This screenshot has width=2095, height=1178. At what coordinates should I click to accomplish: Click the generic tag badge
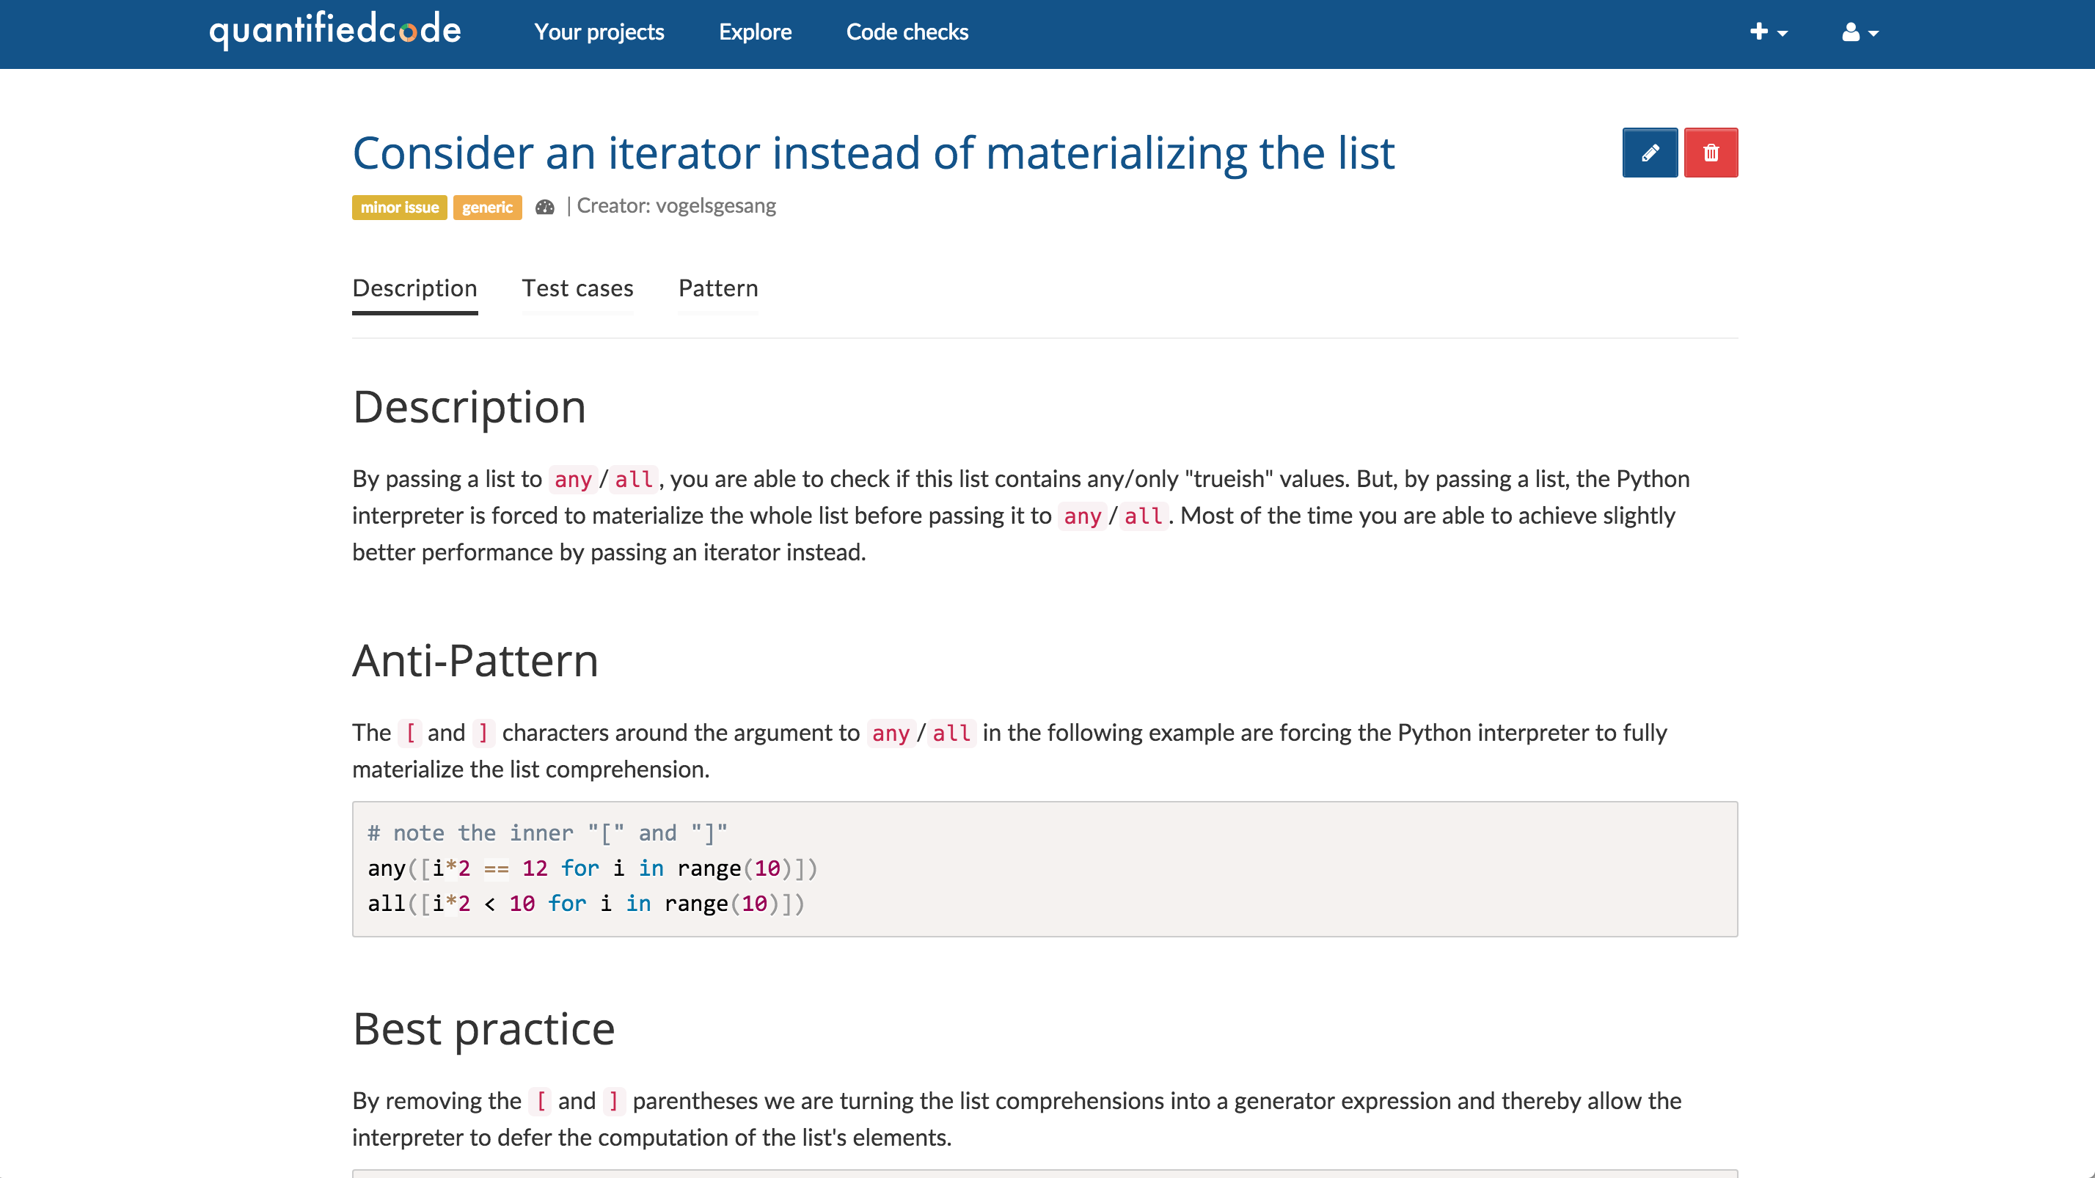pyautogui.click(x=487, y=208)
